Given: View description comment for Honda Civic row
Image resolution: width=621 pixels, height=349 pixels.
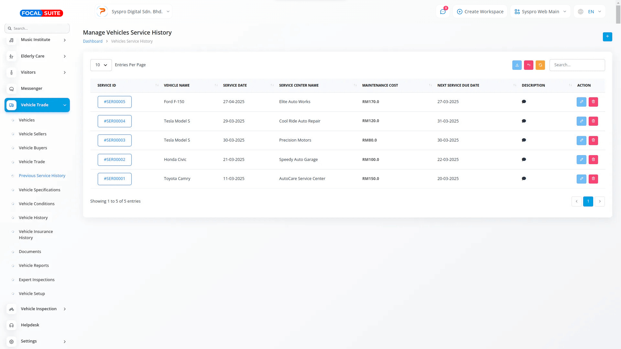Looking at the screenshot, I should click(x=524, y=160).
